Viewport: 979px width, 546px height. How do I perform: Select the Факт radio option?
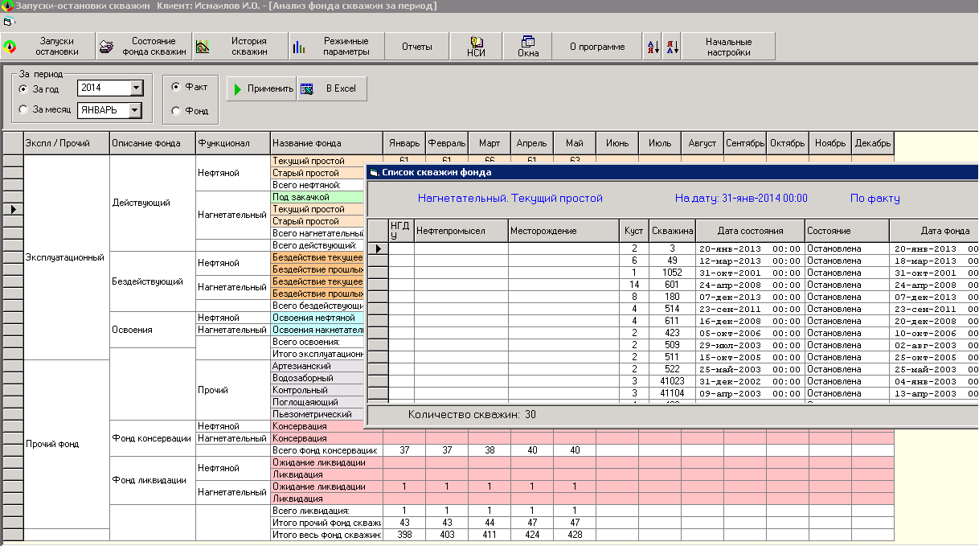coord(176,87)
